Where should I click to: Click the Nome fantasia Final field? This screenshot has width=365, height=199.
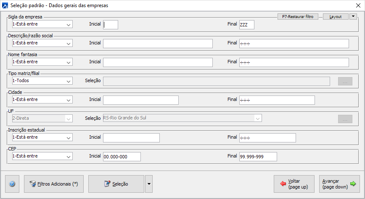coord(294,62)
